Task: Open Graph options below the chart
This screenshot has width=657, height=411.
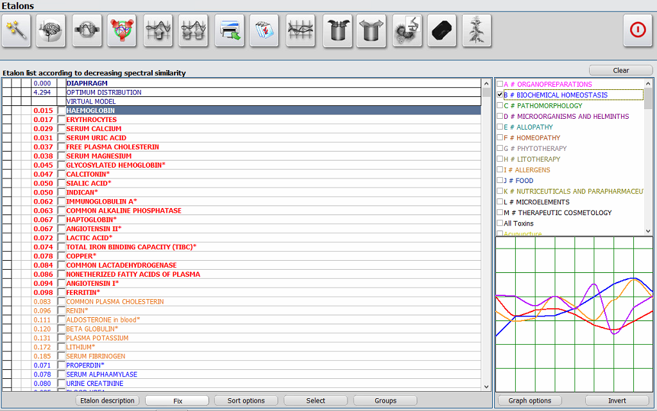Action: (x=530, y=401)
